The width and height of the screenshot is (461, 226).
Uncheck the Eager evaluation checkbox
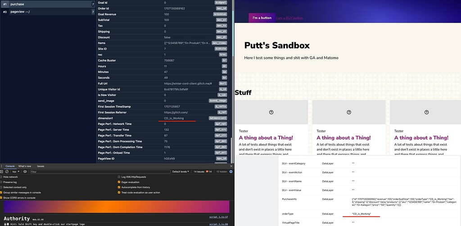tap(119, 182)
